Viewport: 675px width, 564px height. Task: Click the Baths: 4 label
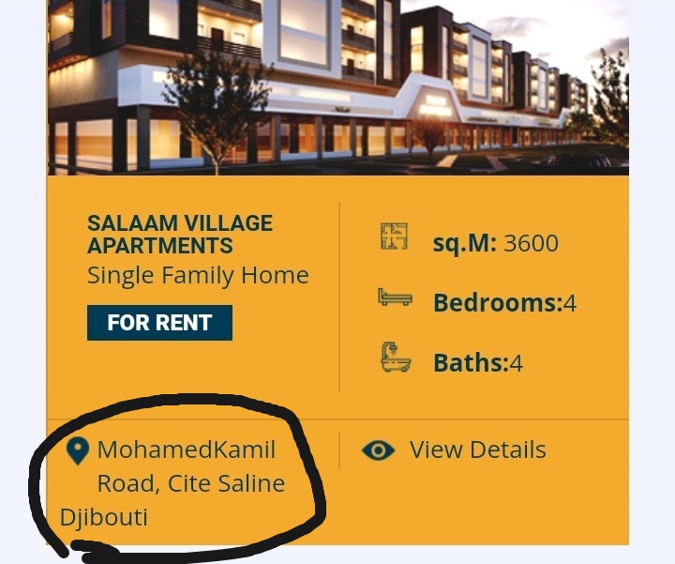point(478,363)
